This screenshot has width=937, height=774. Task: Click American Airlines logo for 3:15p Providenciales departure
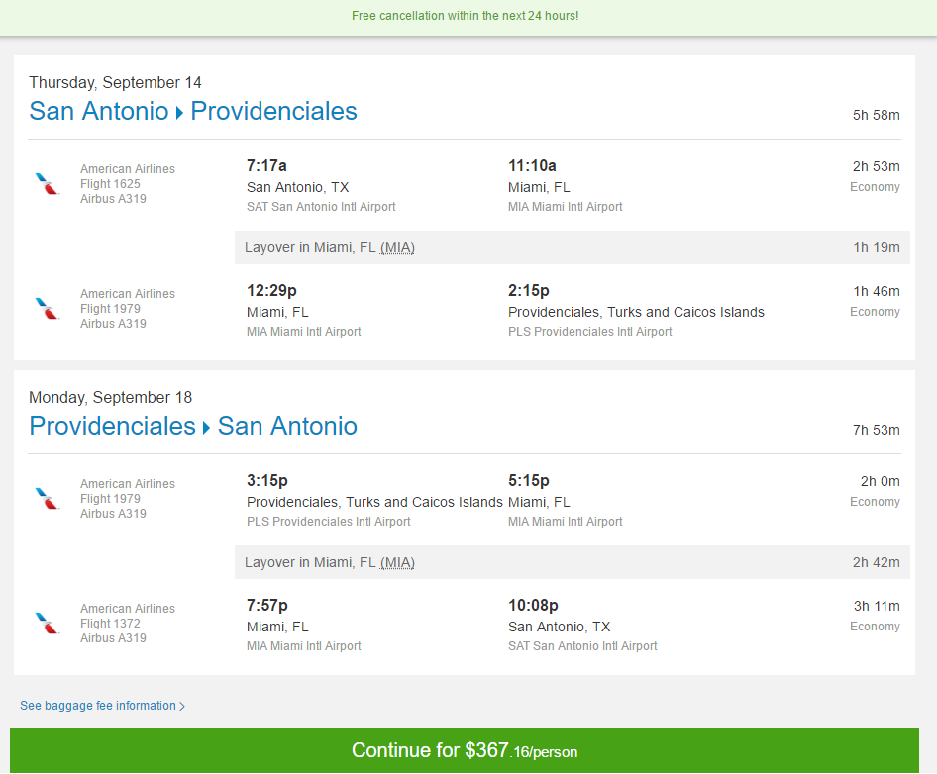pos(48,498)
